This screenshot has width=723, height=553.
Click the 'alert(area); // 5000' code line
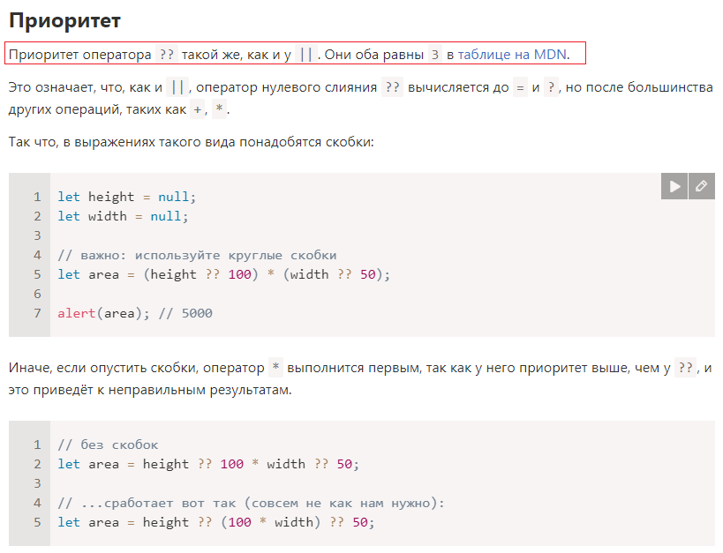tap(135, 313)
